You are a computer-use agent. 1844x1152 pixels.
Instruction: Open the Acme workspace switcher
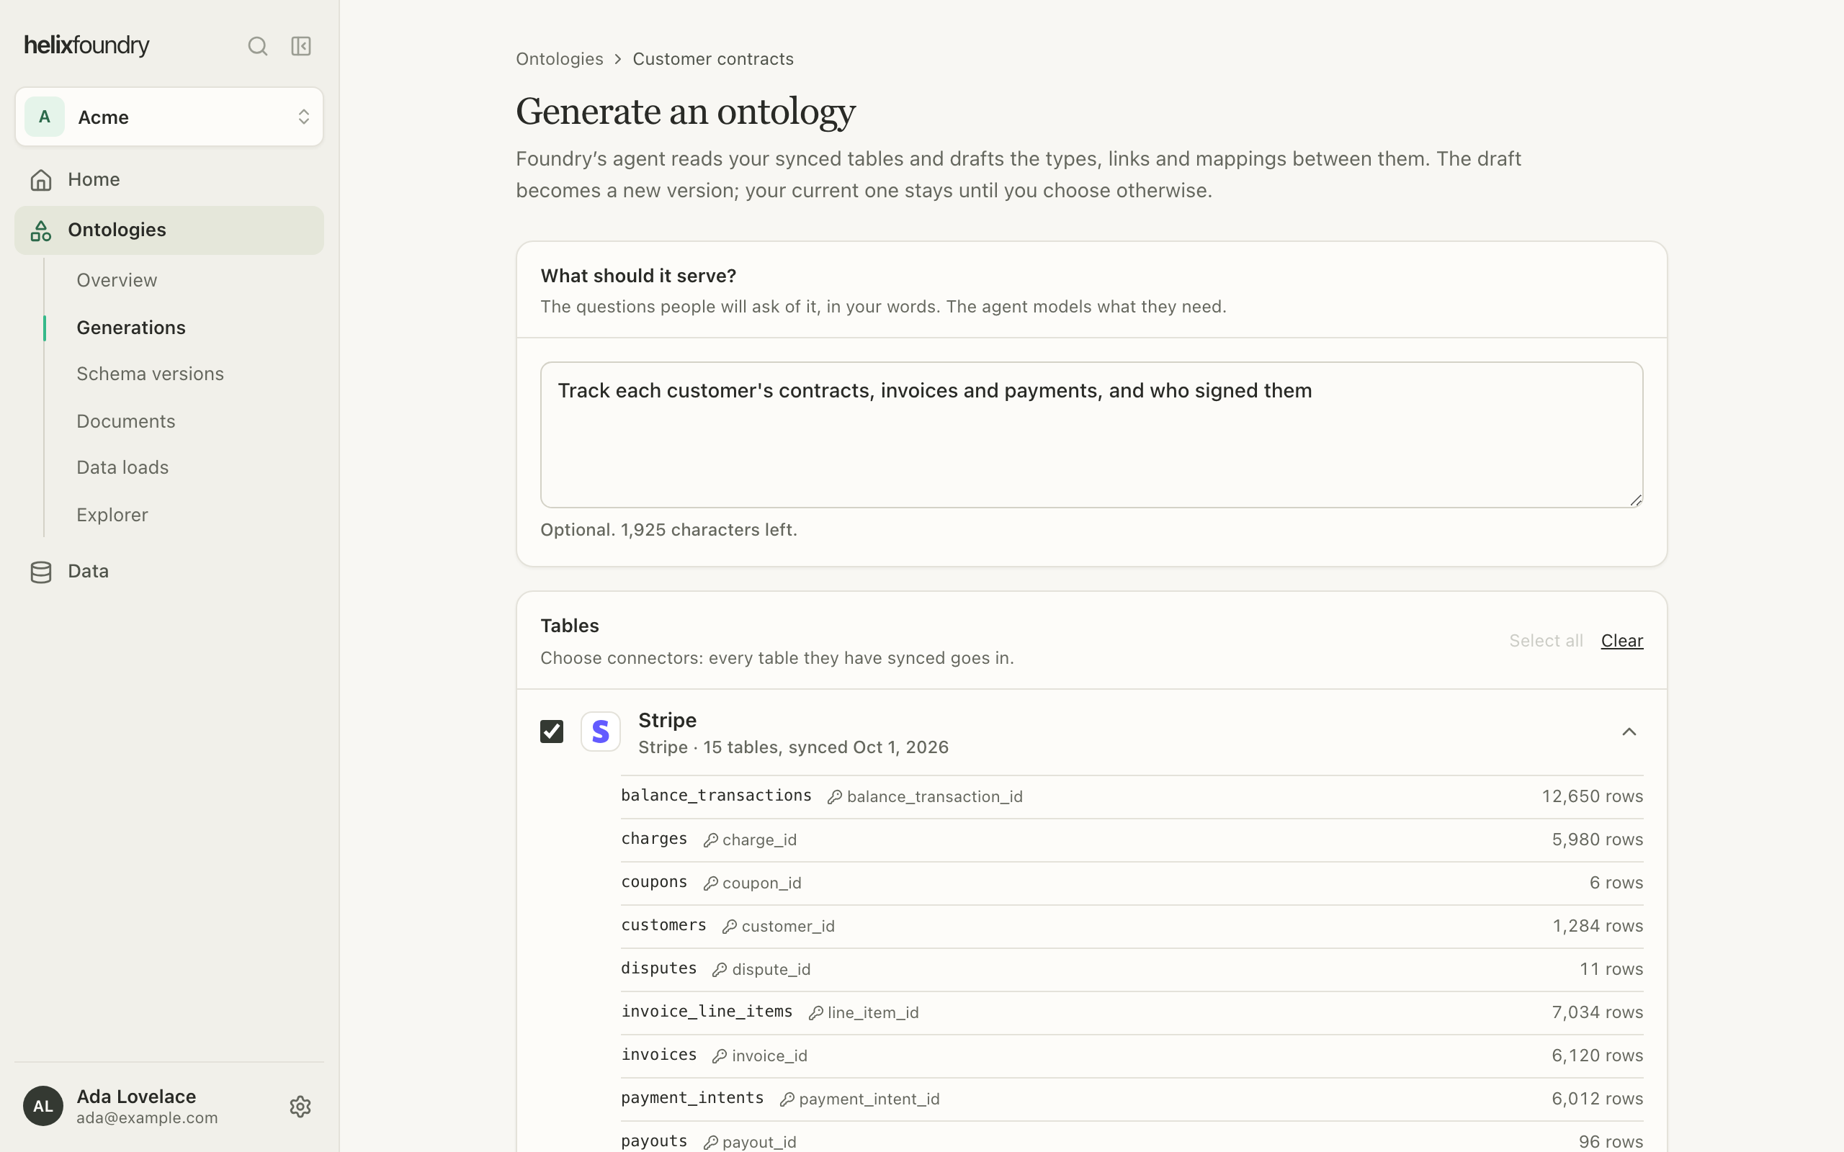[169, 117]
